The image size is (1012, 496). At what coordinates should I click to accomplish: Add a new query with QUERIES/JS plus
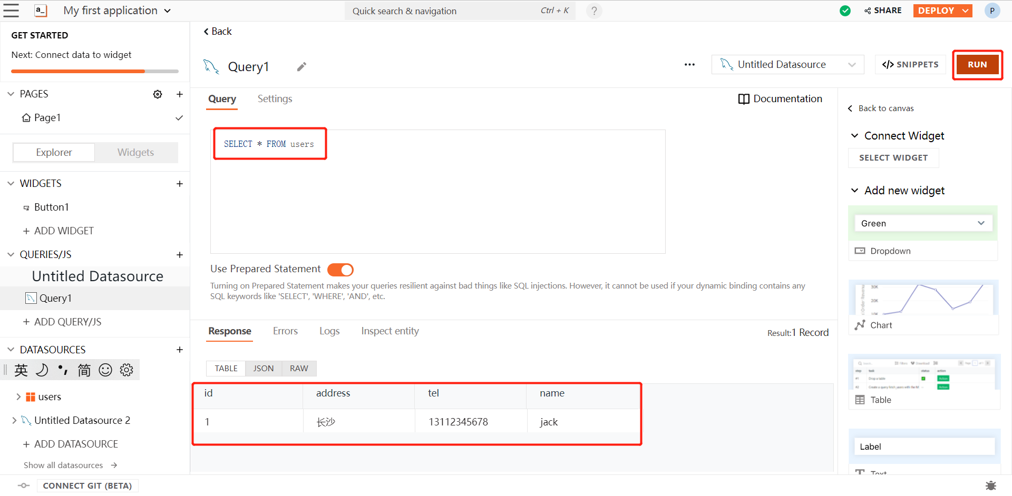180,255
